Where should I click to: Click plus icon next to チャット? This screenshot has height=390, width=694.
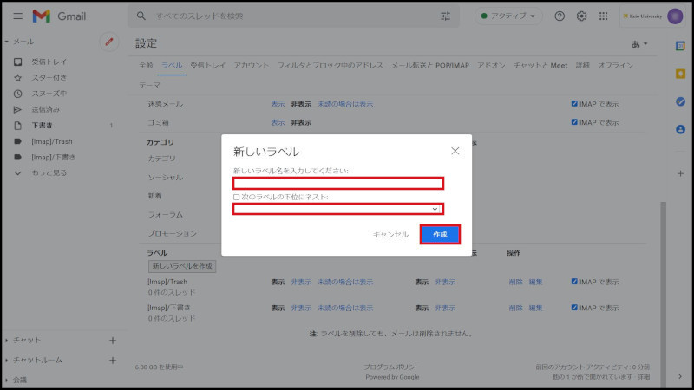(112, 340)
